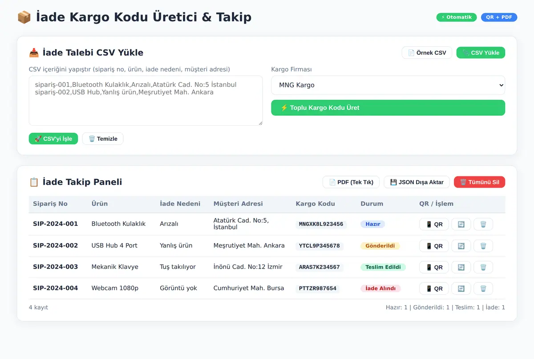Select cargo code ARAS7K234567
The width and height of the screenshot is (534, 359).
point(320,267)
